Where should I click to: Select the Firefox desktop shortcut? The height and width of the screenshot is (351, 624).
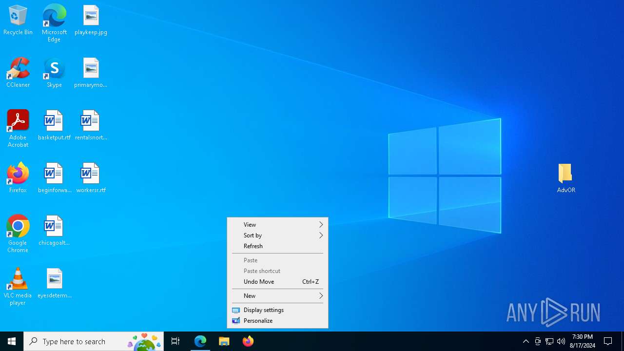click(18, 178)
